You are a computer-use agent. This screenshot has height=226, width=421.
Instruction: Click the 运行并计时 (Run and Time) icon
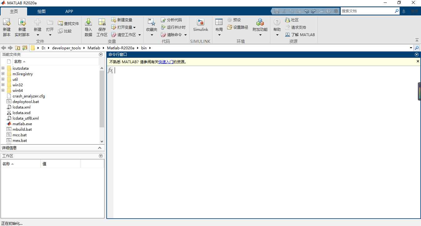coord(163,27)
